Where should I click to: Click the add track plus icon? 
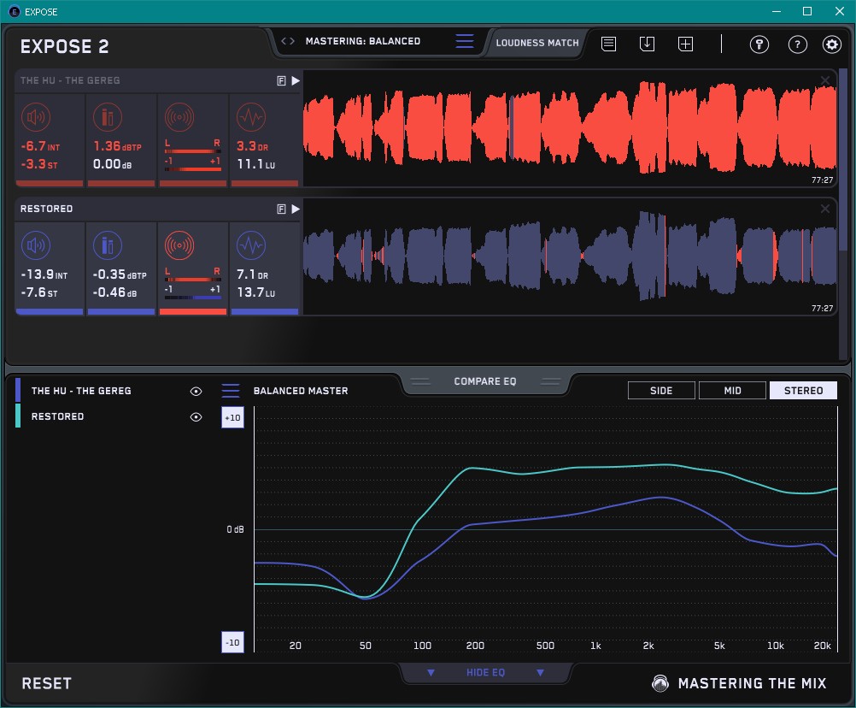(x=685, y=44)
